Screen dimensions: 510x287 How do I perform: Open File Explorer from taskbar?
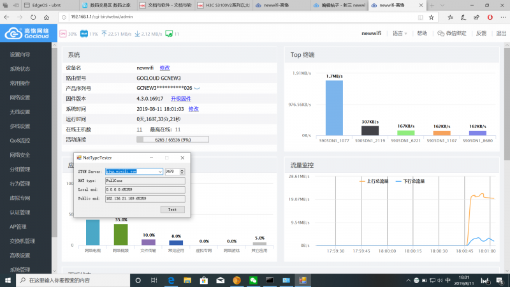(x=187, y=280)
